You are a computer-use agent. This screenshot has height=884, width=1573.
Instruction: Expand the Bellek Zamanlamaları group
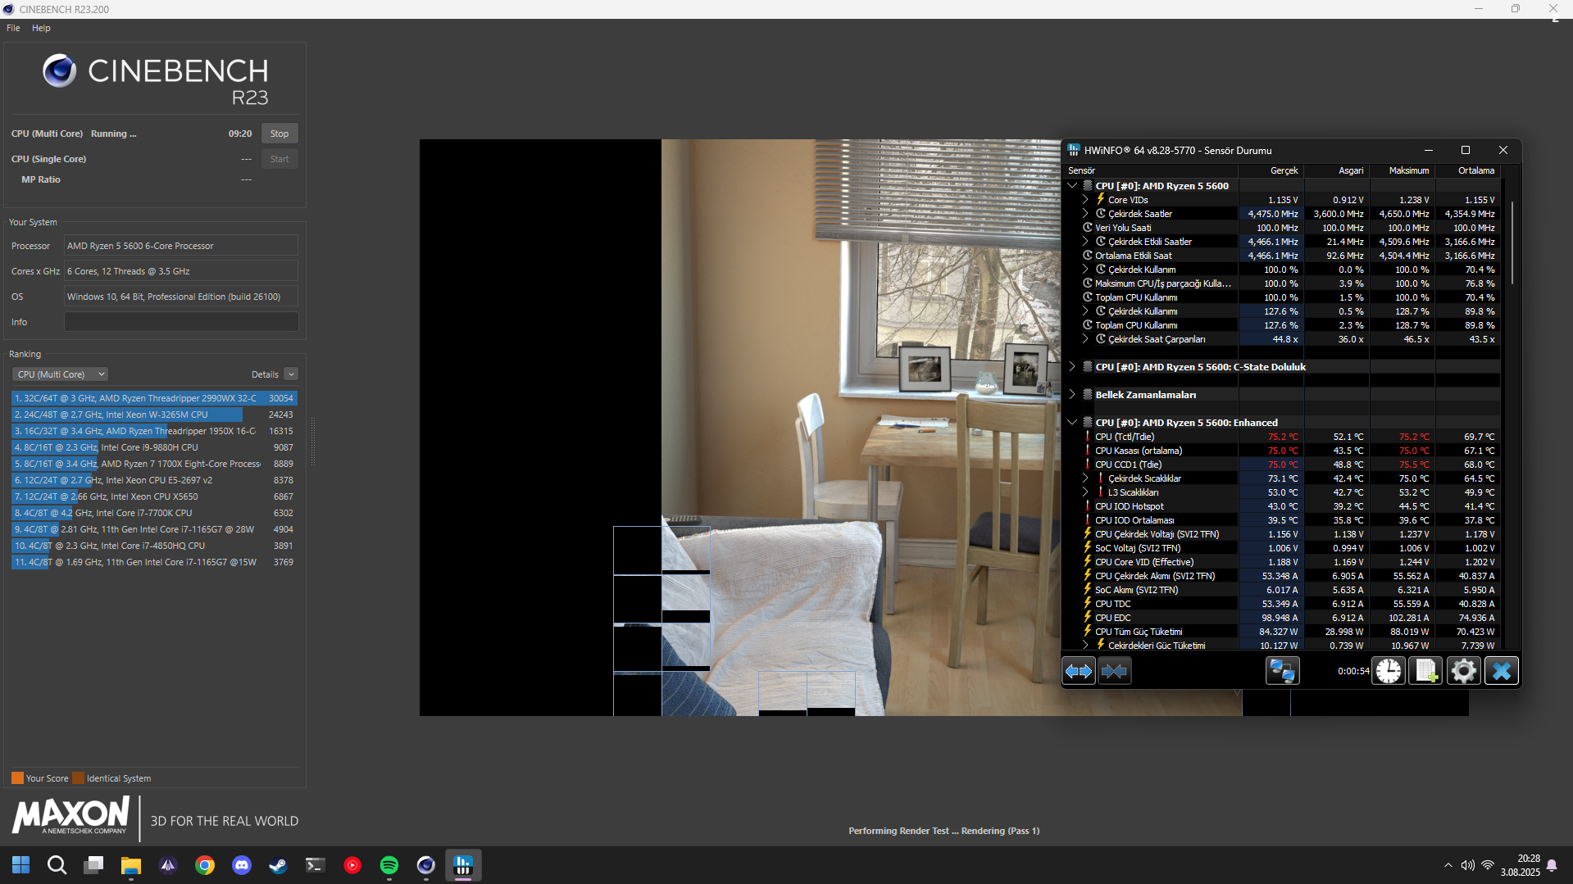coord(1072,395)
